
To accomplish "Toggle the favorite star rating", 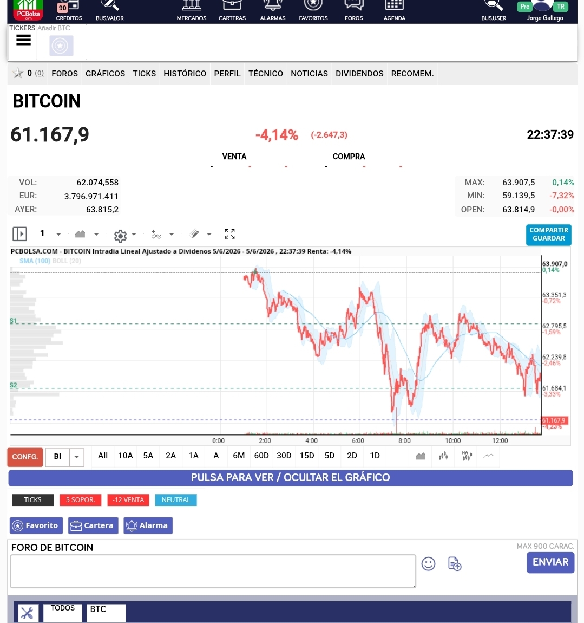I will 18,73.
